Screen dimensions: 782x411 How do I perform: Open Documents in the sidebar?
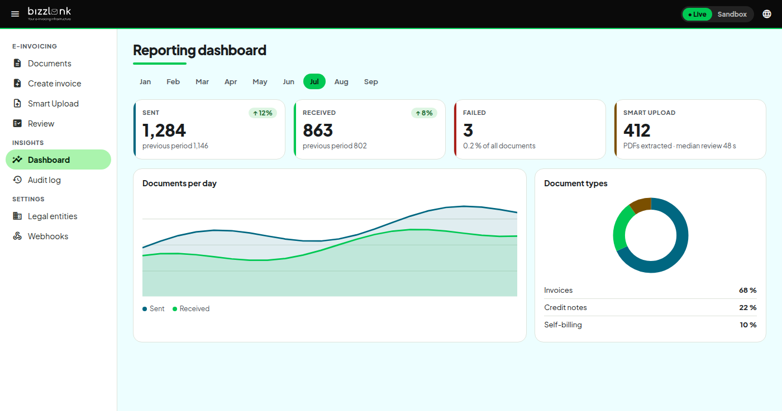coord(59,63)
